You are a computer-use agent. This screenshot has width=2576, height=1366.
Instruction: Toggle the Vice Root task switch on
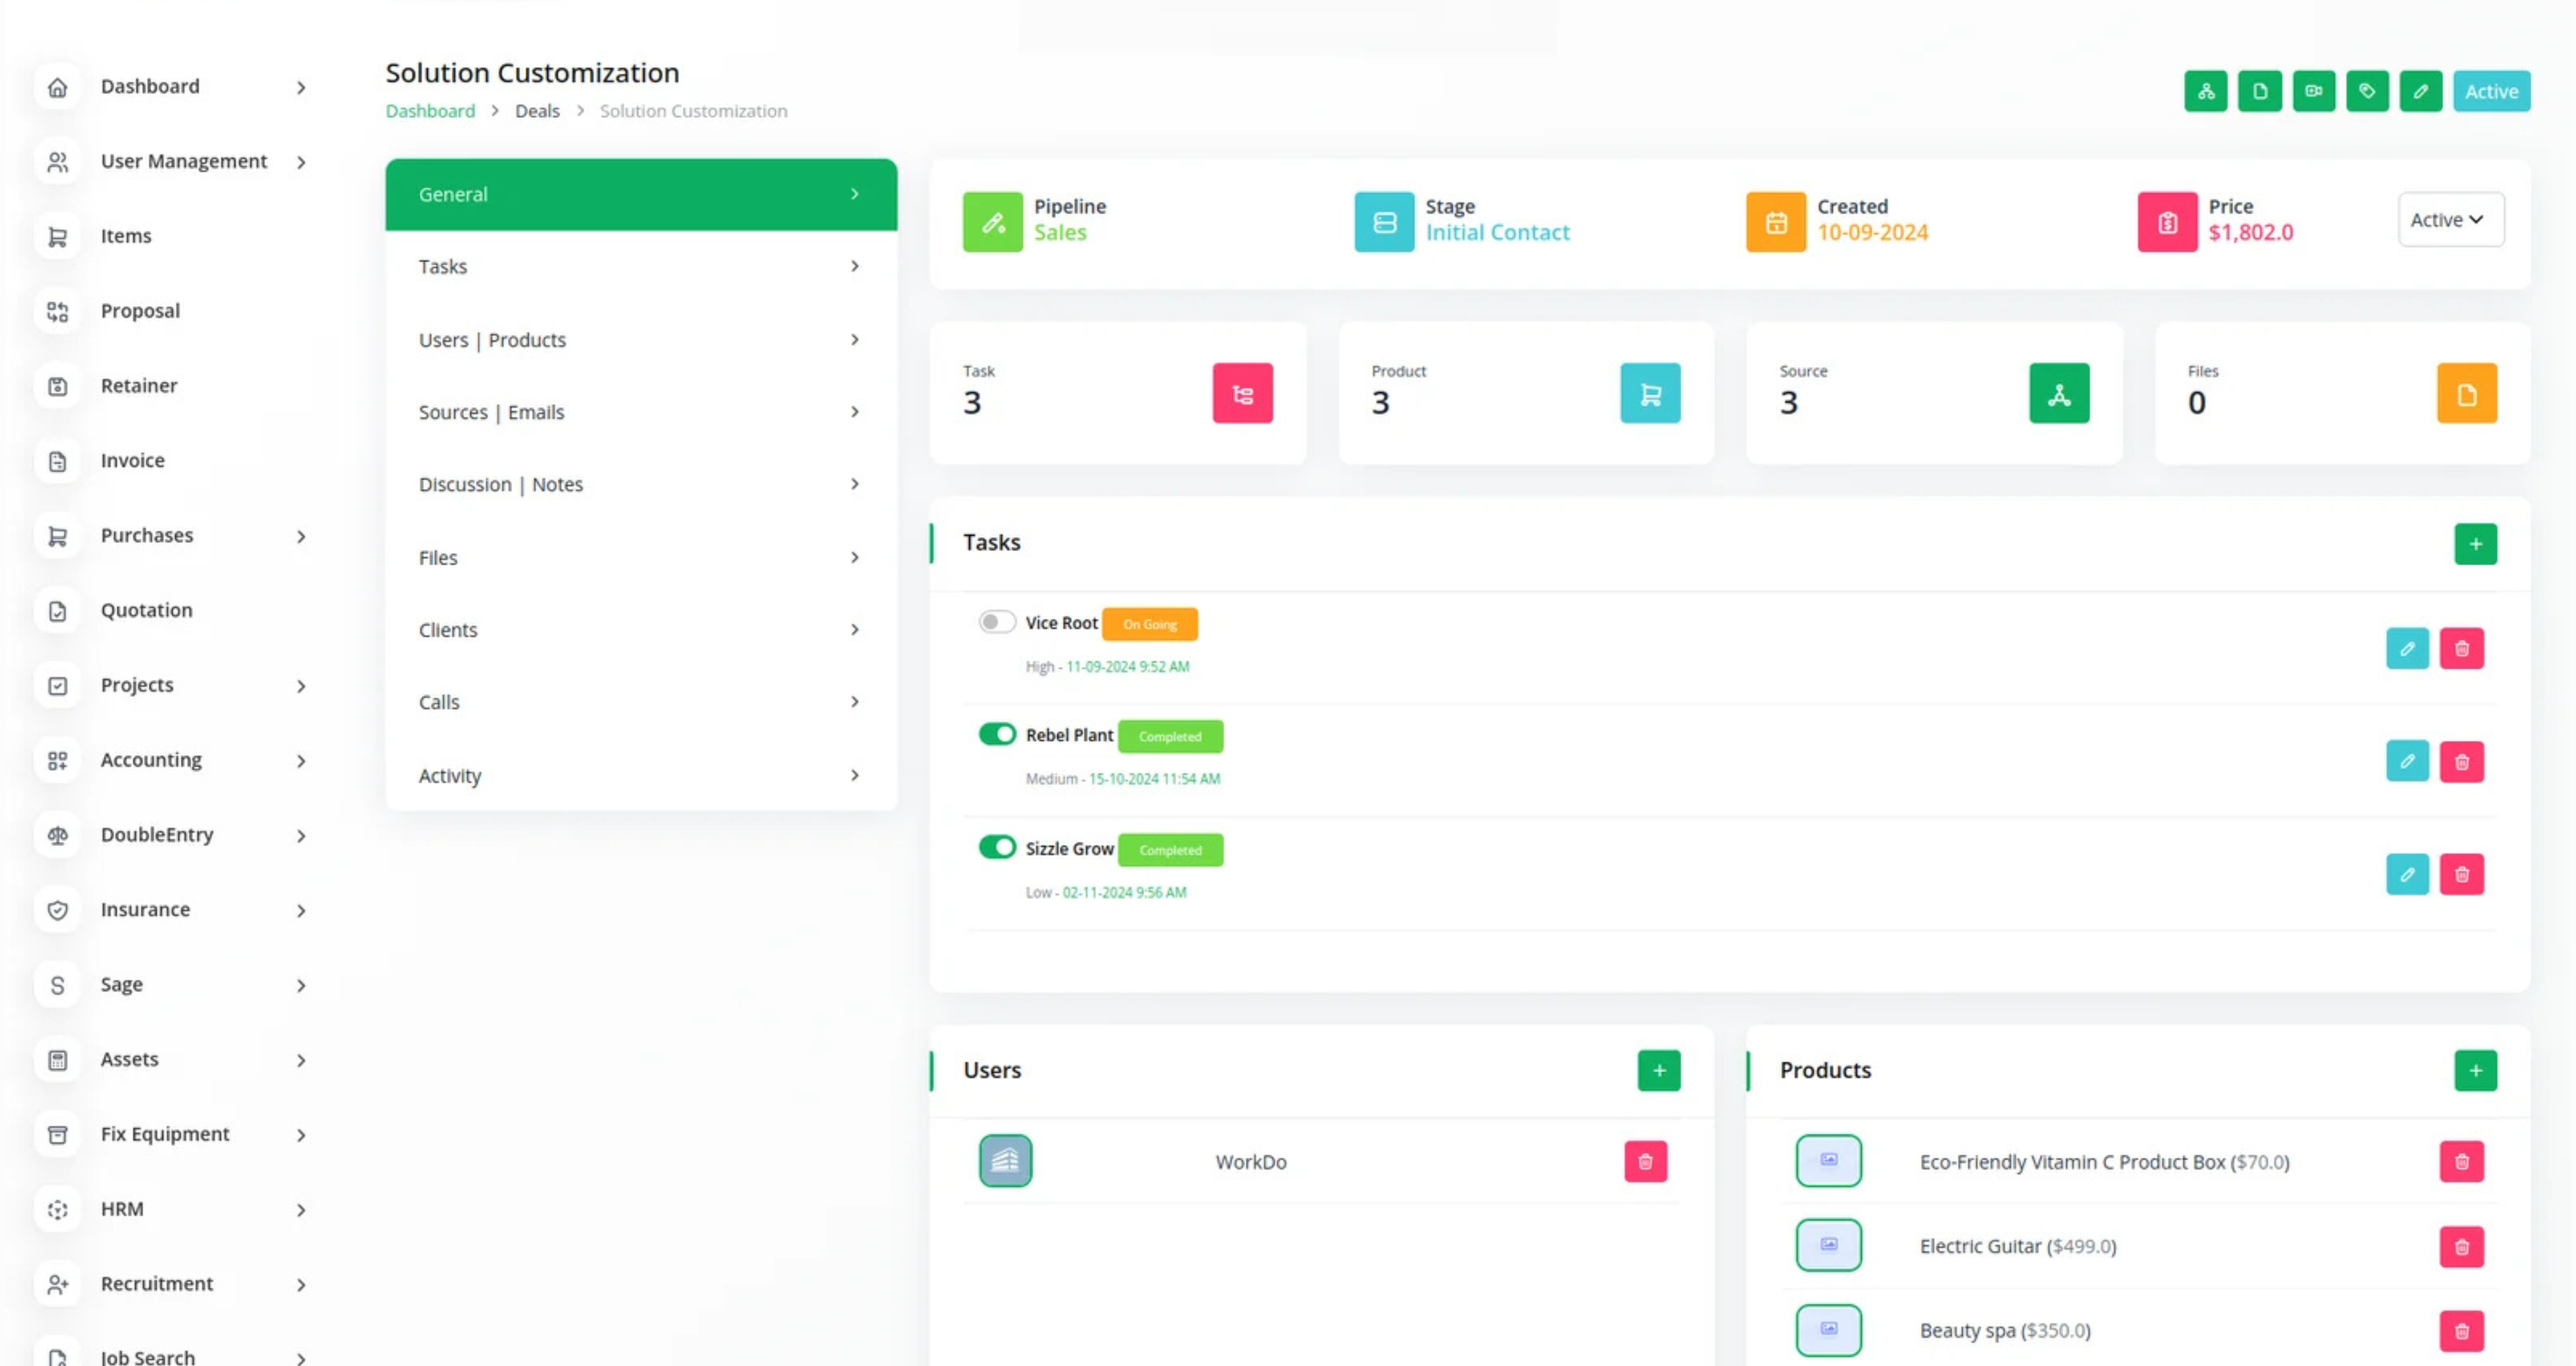point(996,623)
